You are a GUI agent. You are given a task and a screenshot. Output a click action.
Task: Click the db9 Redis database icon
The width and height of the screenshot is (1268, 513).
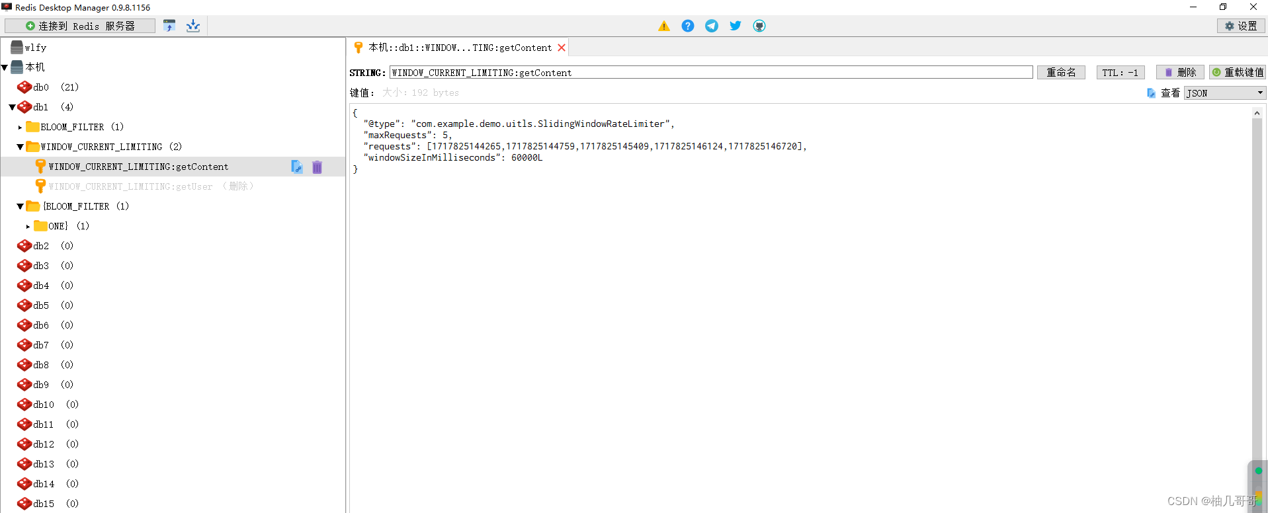[x=24, y=385]
